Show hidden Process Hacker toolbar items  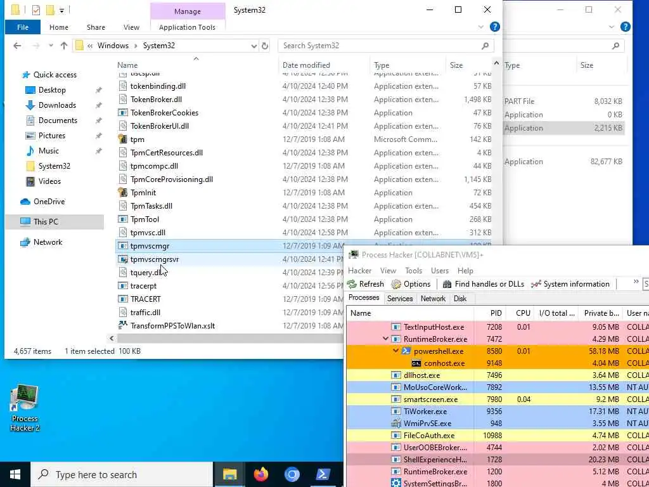click(x=636, y=282)
